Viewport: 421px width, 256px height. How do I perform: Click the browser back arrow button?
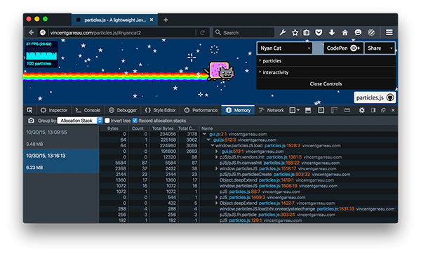(x=32, y=33)
